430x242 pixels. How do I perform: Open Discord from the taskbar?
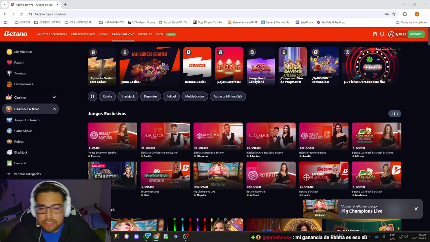(x=136, y=237)
